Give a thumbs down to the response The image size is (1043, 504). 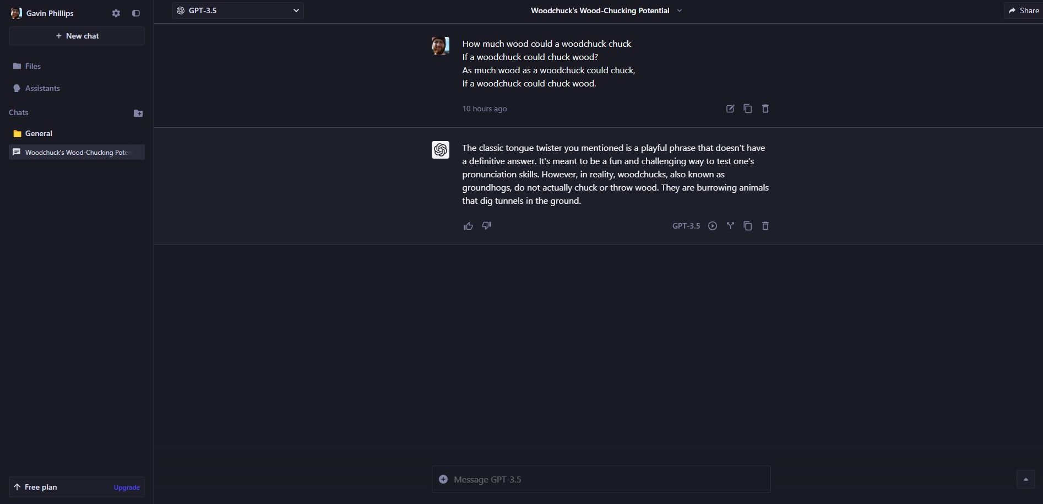click(486, 226)
